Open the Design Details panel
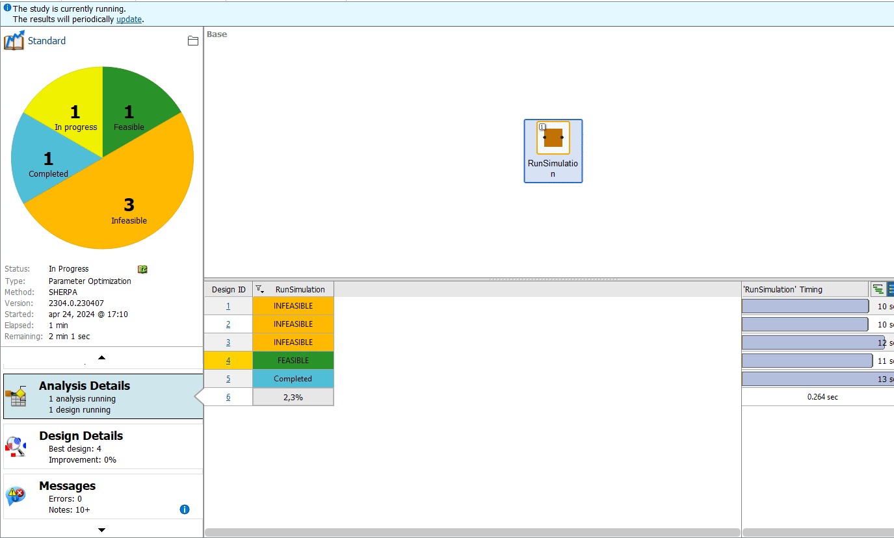Viewport: 894px width, 538px height. point(103,446)
